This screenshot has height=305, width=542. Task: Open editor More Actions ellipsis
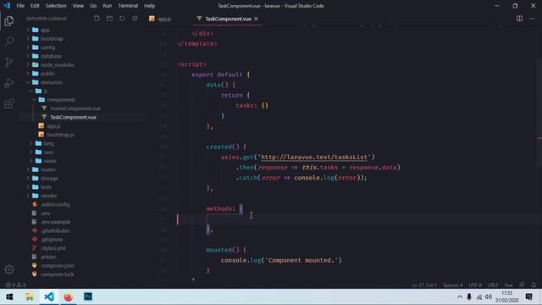[532, 19]
